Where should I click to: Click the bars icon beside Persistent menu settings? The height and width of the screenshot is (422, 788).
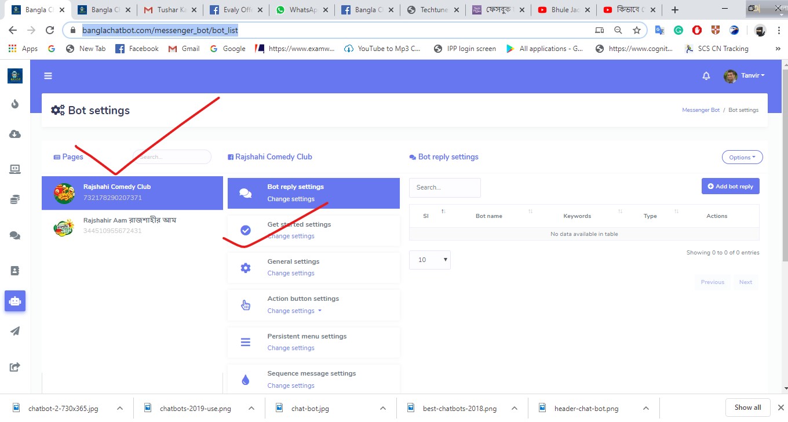(246, 342)
